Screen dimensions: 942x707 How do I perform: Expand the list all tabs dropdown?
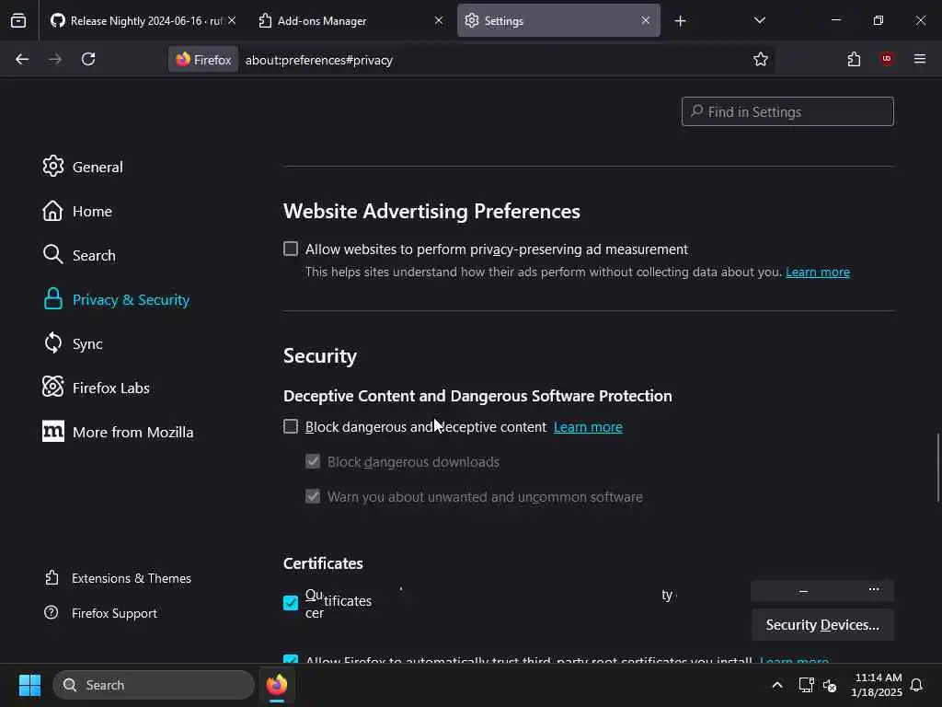(x=759, y=20)
